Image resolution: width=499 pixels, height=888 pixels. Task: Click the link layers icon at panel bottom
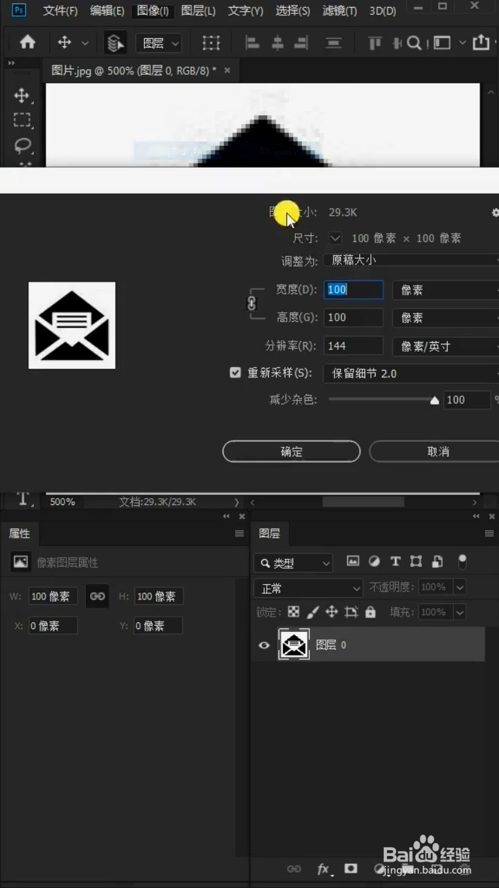pyautogui.click(x=294, y=869)
